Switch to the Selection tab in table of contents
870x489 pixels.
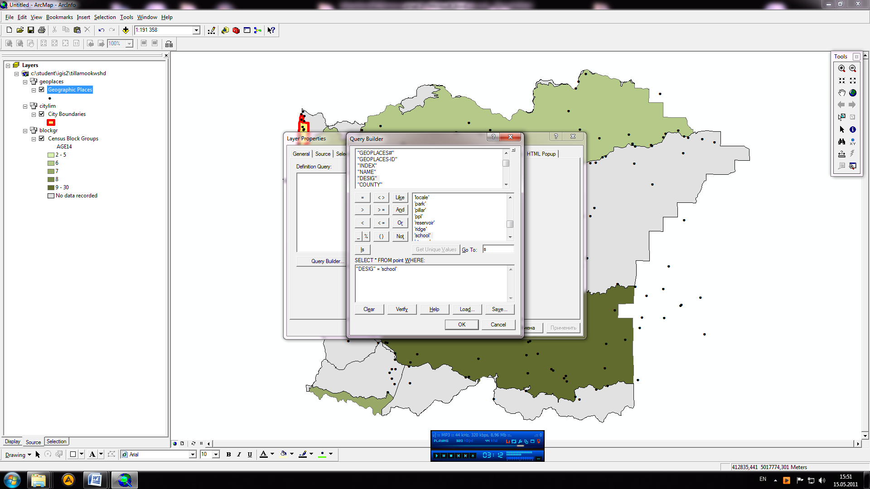(x=56, y=441)
